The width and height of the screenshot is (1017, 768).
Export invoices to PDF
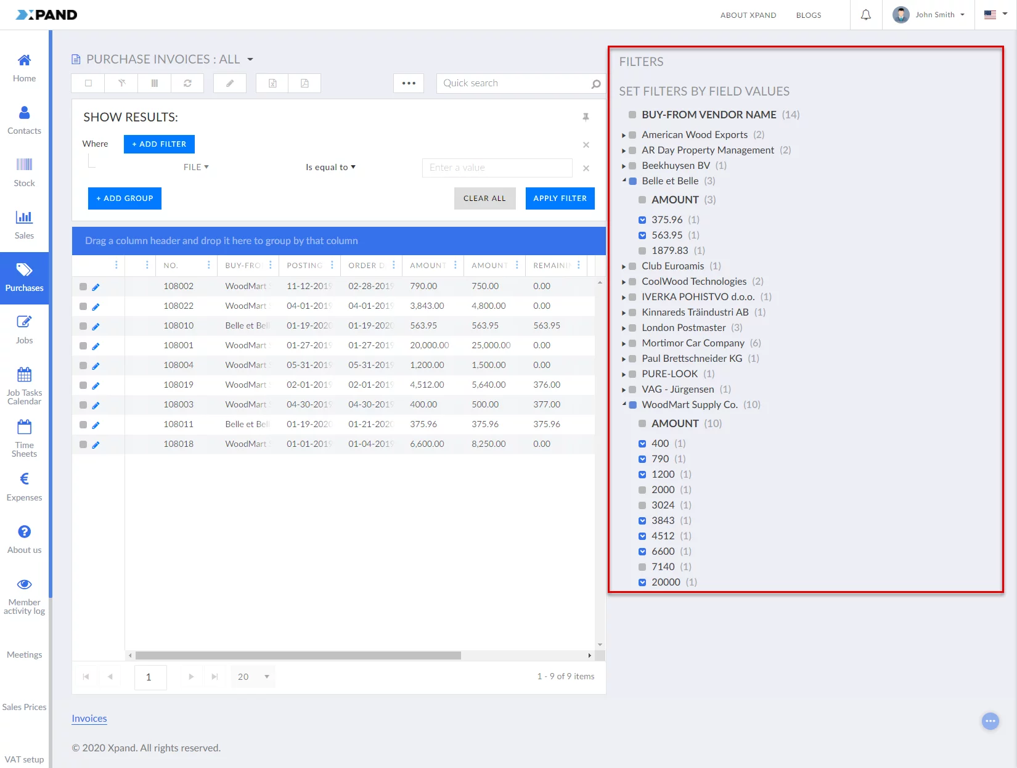coord(304,83)
